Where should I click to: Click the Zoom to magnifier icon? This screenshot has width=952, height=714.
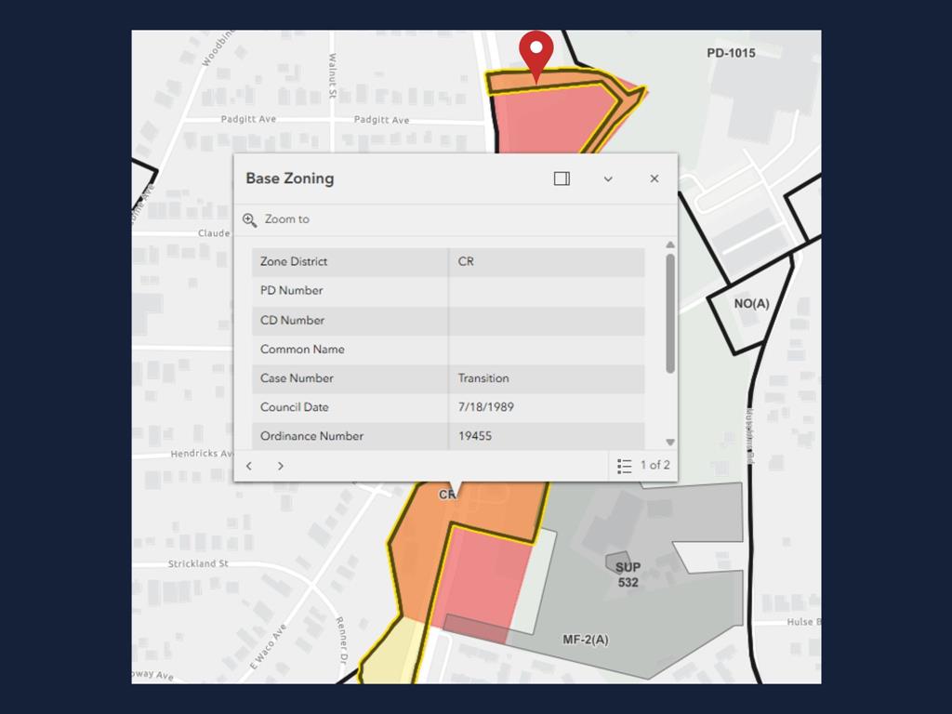250,220
